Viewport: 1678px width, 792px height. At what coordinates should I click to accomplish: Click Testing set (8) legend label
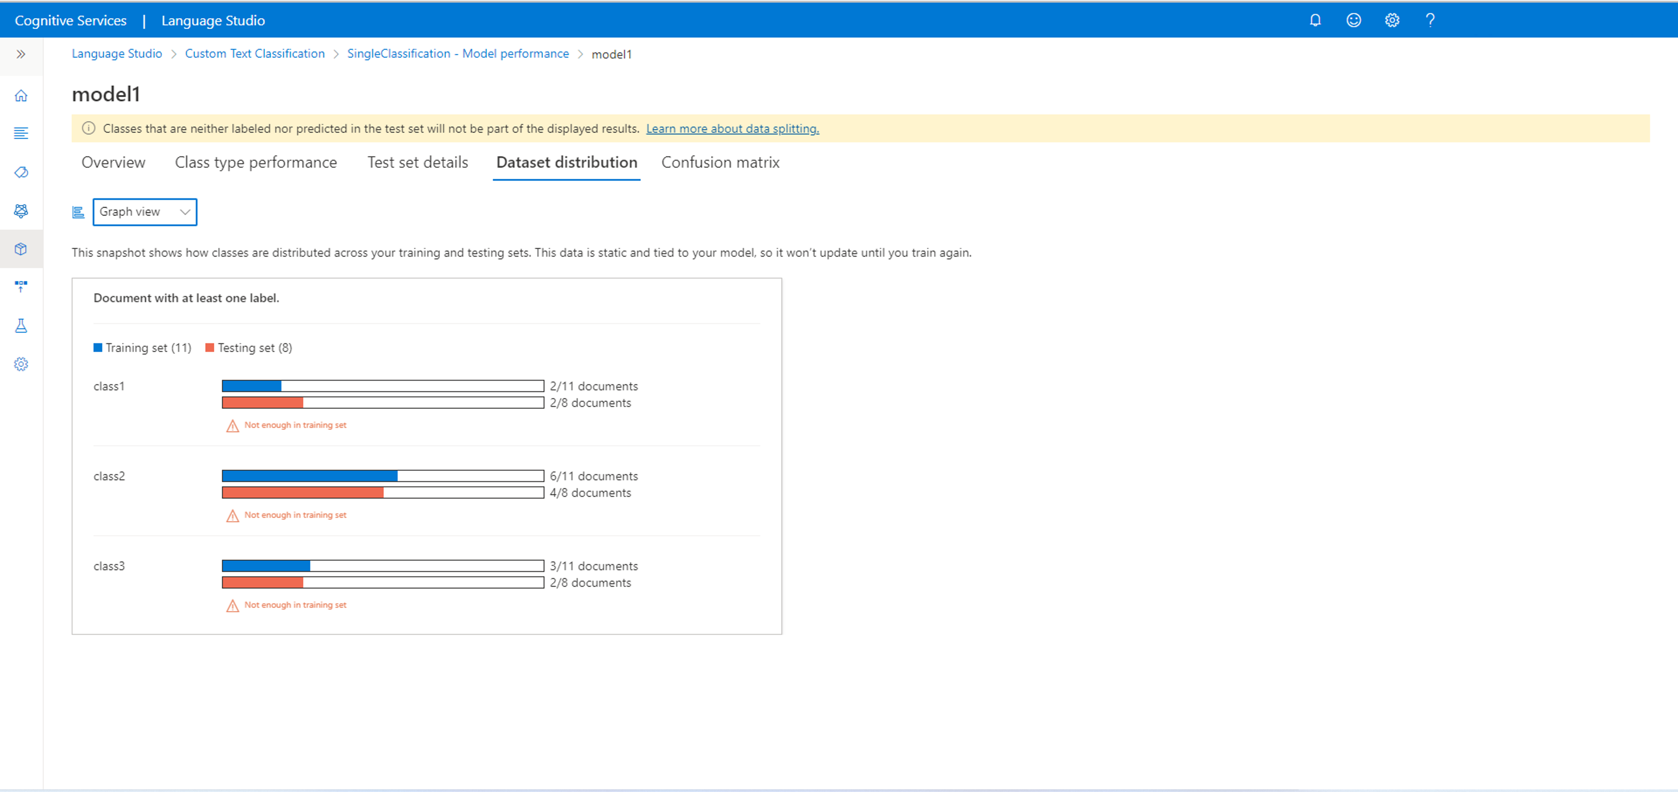[255, 348]
